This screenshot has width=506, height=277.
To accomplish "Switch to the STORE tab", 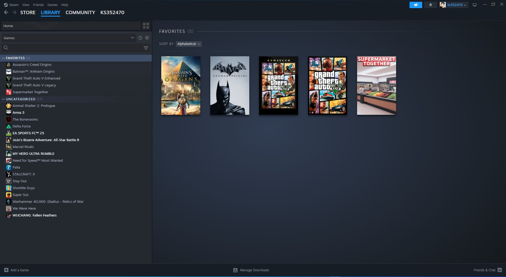I will pyautogui.click(x=28, y=13).
